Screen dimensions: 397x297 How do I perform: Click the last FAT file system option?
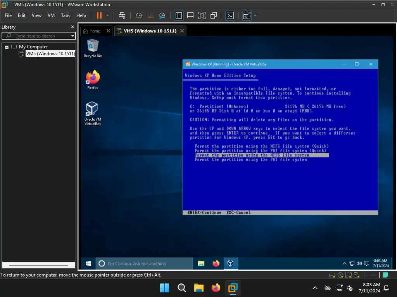[x=251, y=160]
